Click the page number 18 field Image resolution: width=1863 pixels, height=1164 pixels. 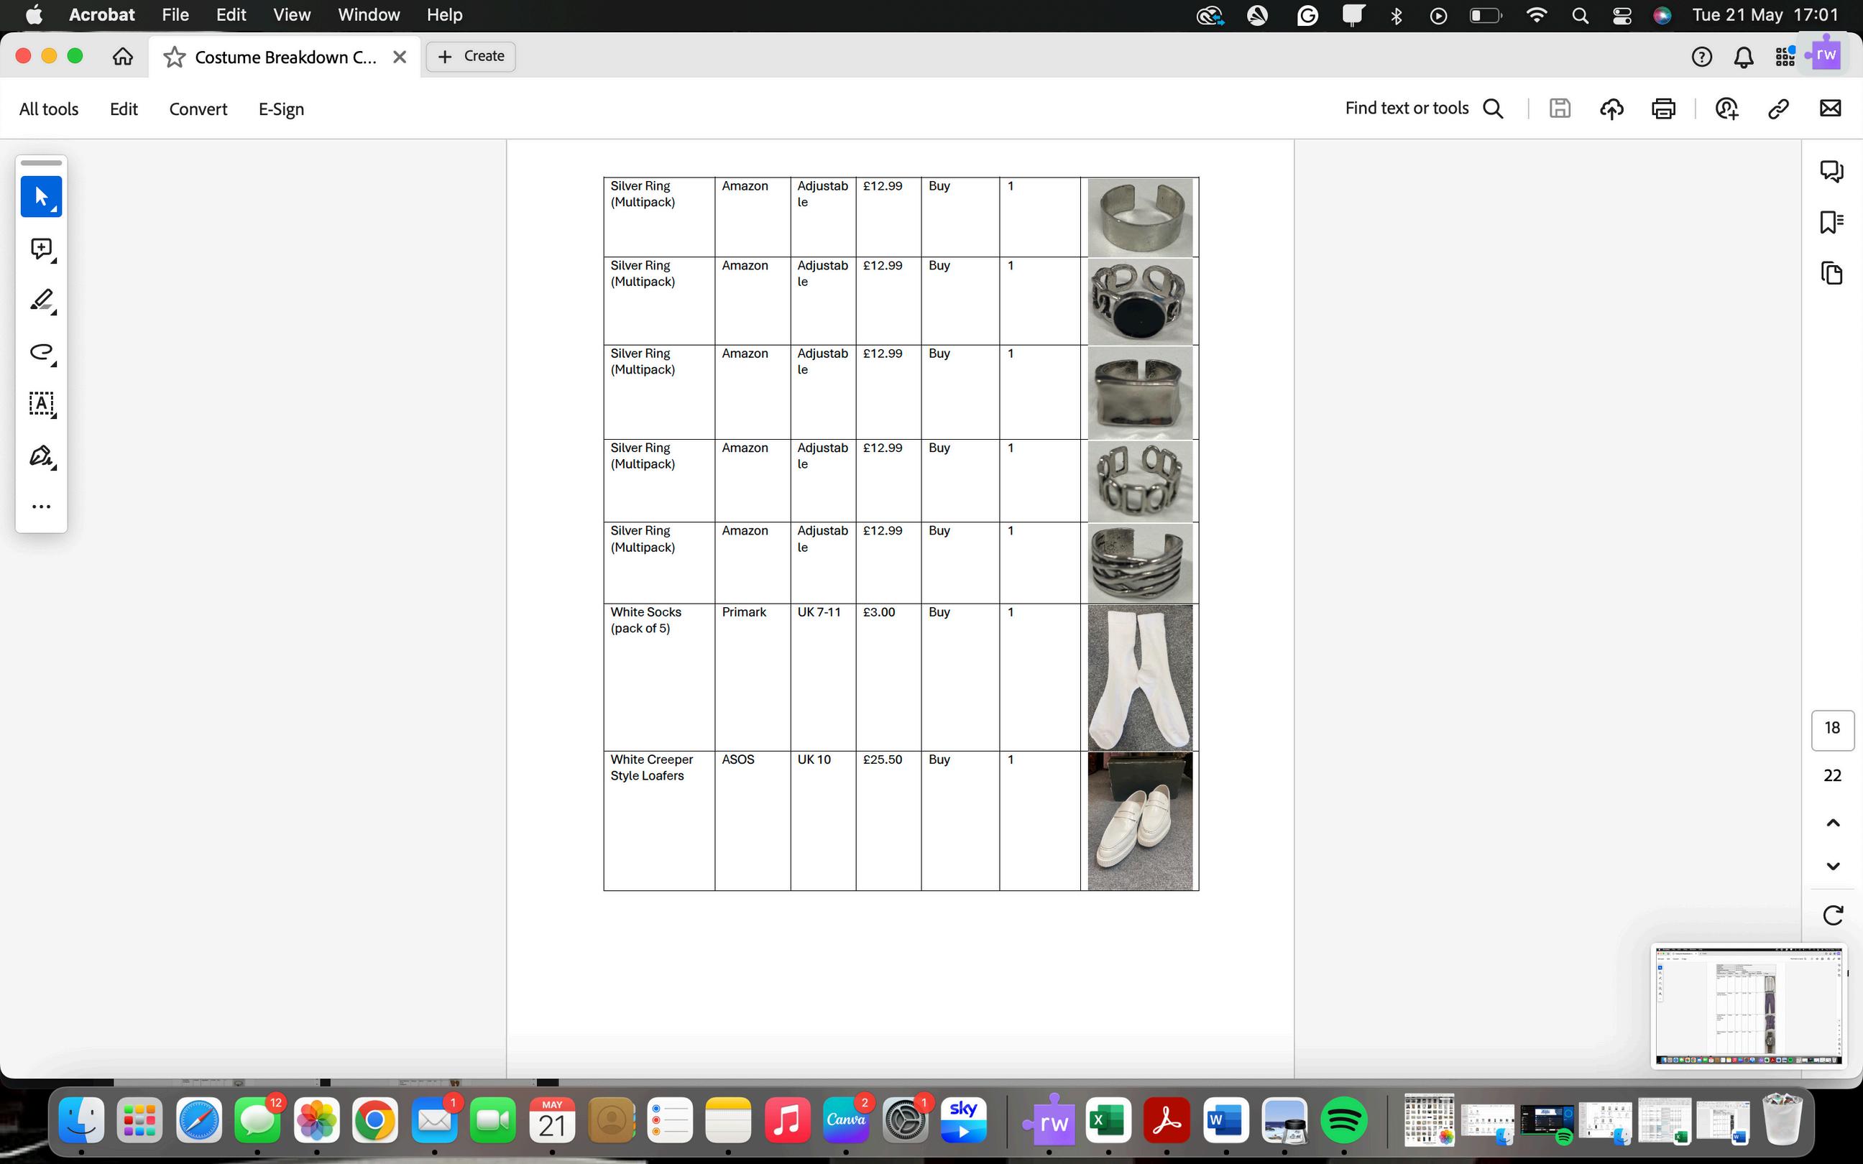point(1832,729)
